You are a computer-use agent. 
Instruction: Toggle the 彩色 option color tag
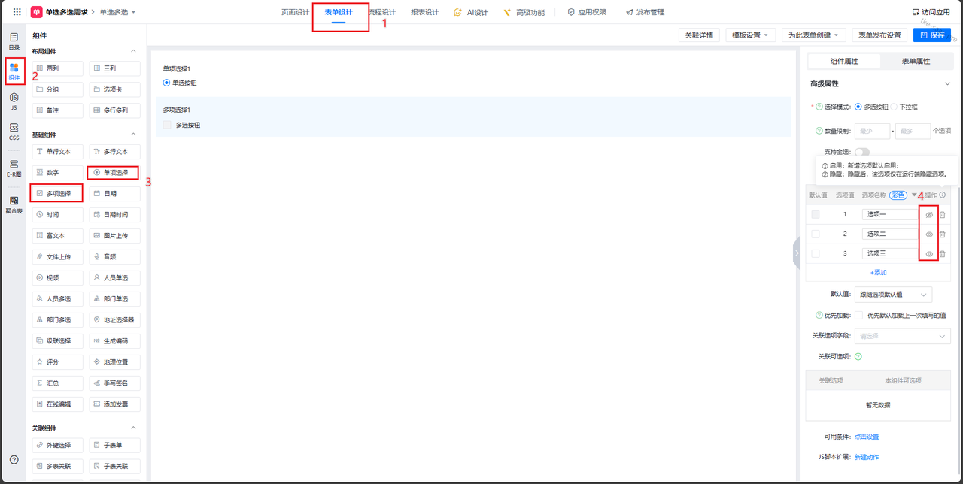[x=898, y=195]
